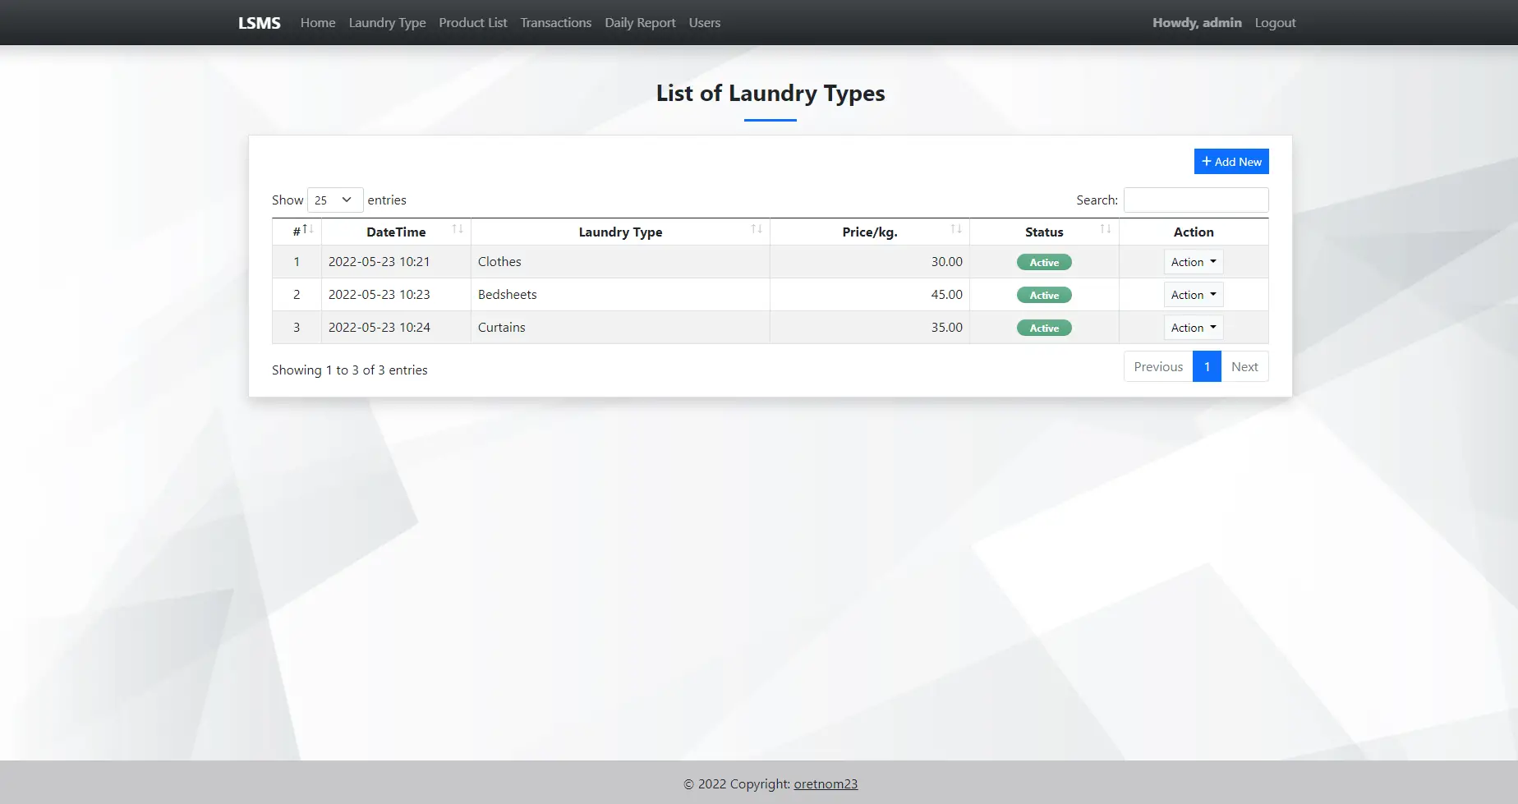Click the date '2022-05-23 10:24'

pyautogui.click(x=379, y=328)
